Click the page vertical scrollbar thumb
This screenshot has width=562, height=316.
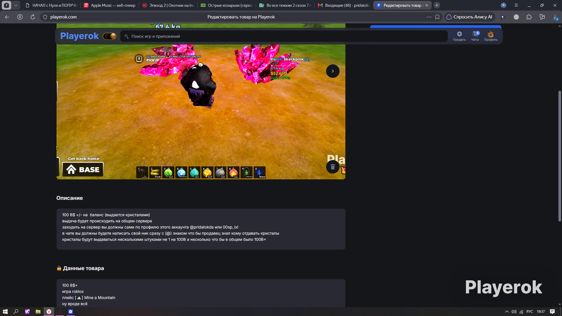tap(560, 156)
